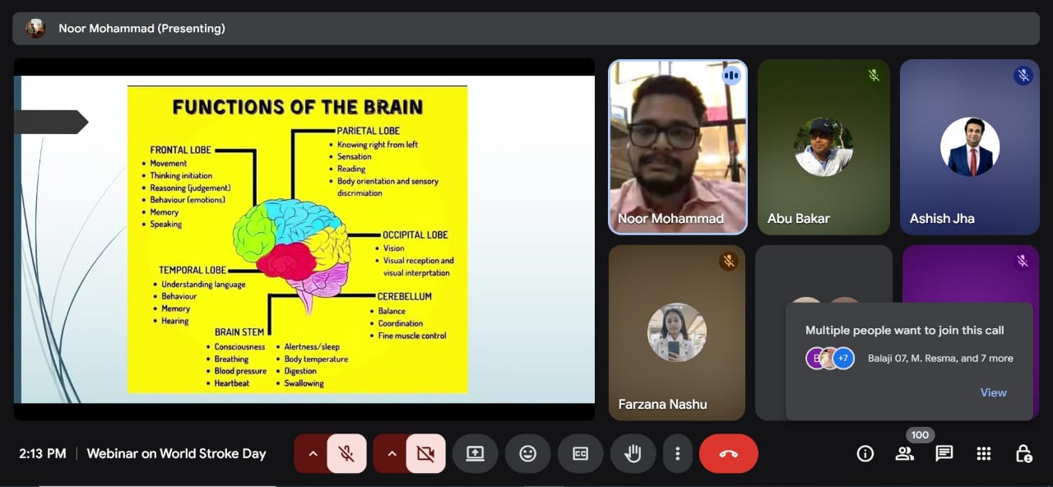
Task: Expand the audio settings arrow
Action: pyautogui.click(x=313, y=453)
